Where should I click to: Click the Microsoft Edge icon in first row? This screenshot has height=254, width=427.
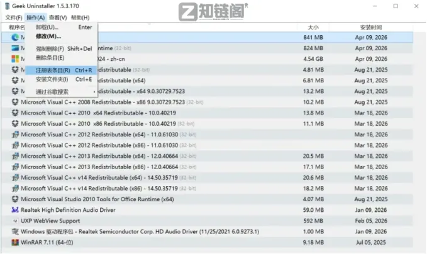click(x=15, y=37)
